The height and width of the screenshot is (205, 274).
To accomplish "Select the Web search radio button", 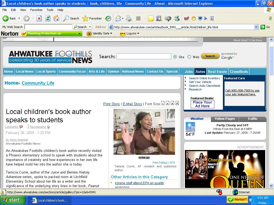I will coord(189,57).
